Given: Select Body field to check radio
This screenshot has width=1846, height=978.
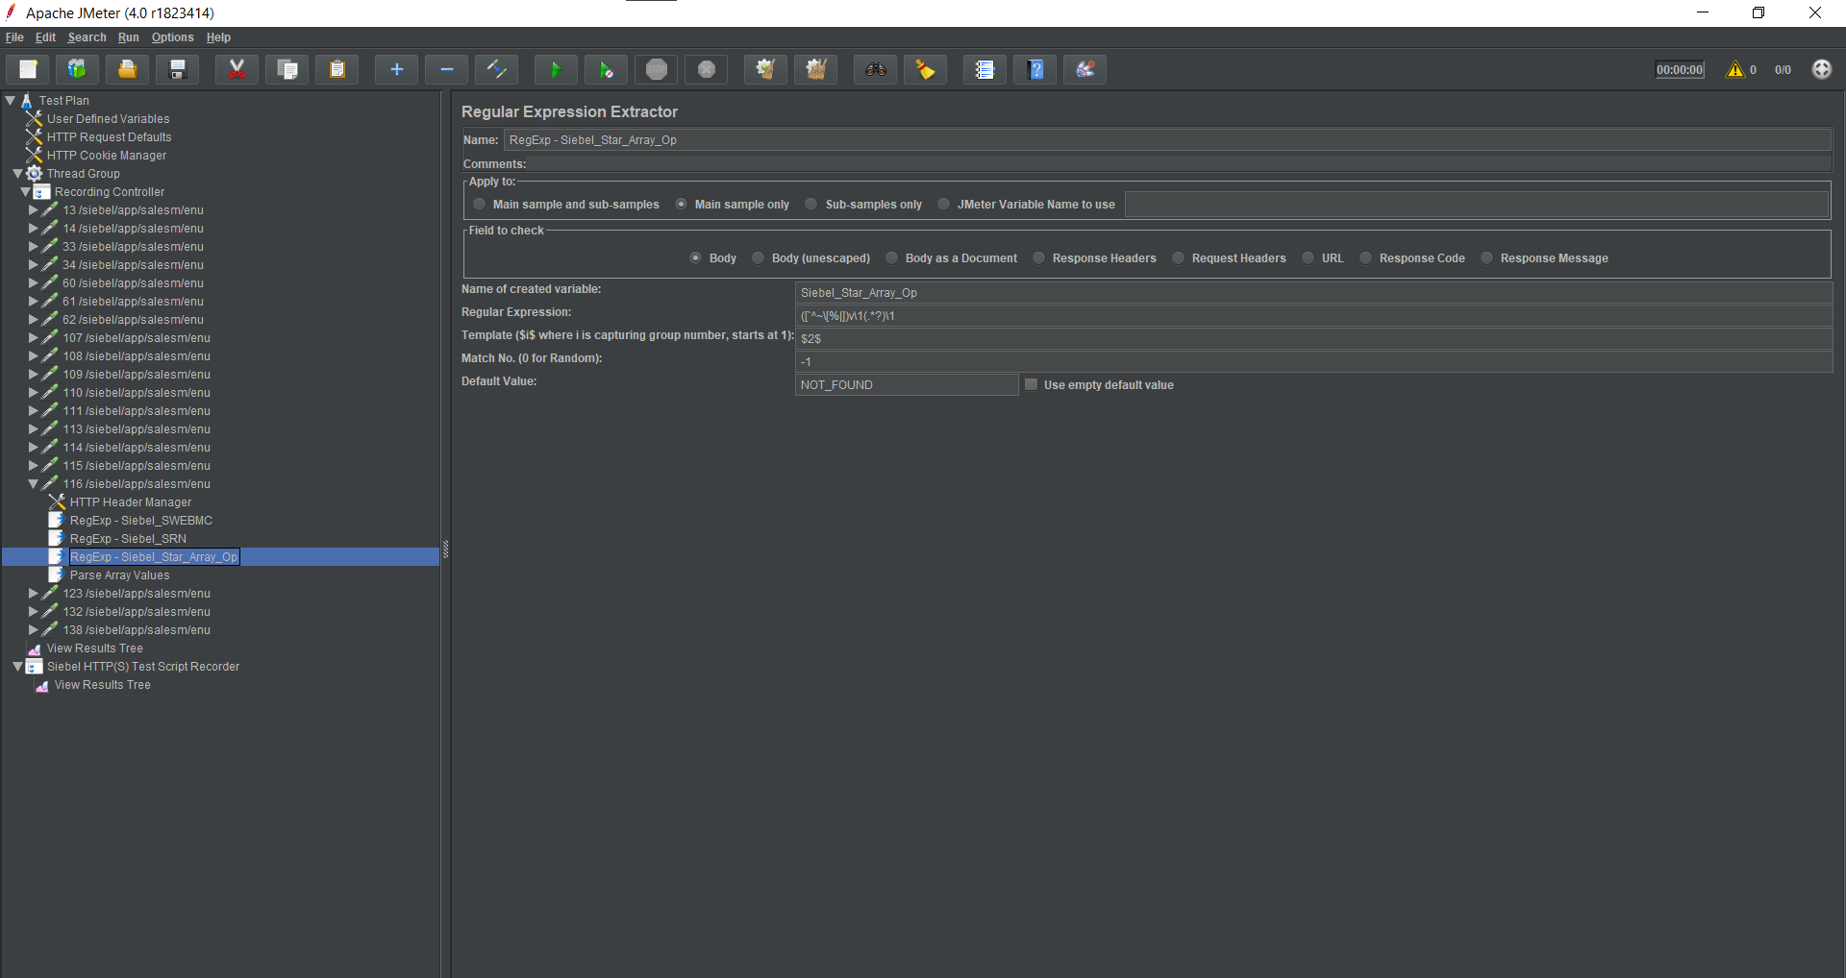Looking at the screenshot, I should coord(696,257).
